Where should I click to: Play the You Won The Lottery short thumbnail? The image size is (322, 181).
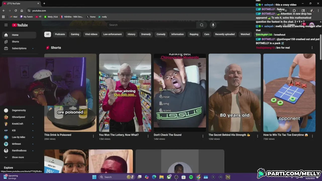click(x=125, y=93)
